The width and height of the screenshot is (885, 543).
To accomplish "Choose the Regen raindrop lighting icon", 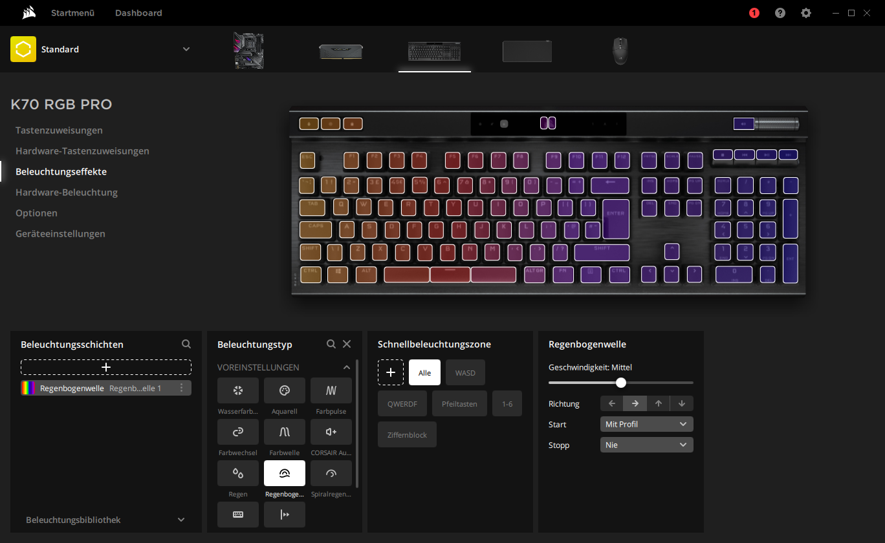I will click(x=238, y=473).
